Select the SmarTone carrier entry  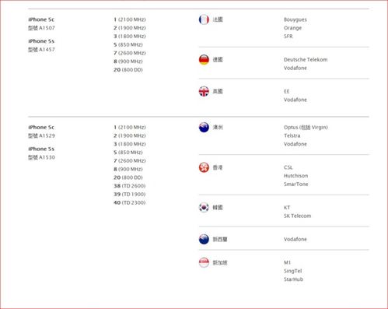pyautogui.click(x=296, y=184)
